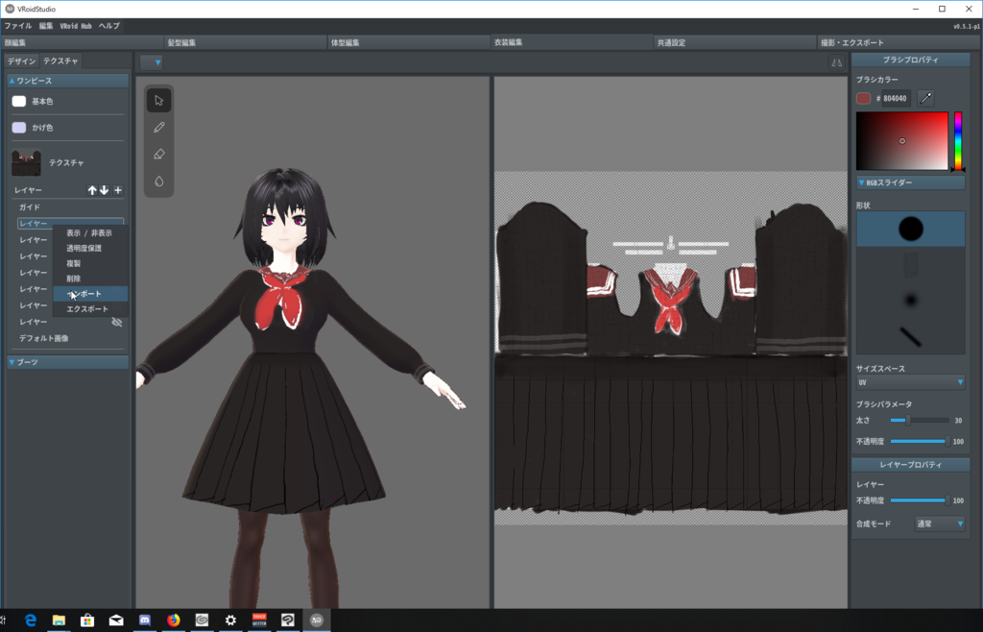Open Discord from the taskbar

145,620
